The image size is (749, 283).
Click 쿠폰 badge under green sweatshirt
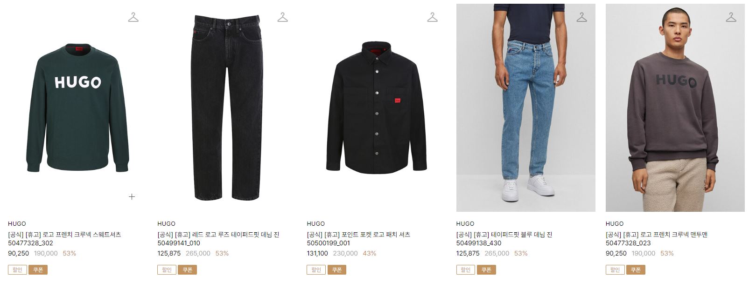pos(38,270)
